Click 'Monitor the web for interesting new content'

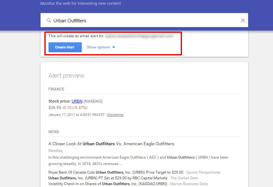pyautogui.click(x=80, y=3)
